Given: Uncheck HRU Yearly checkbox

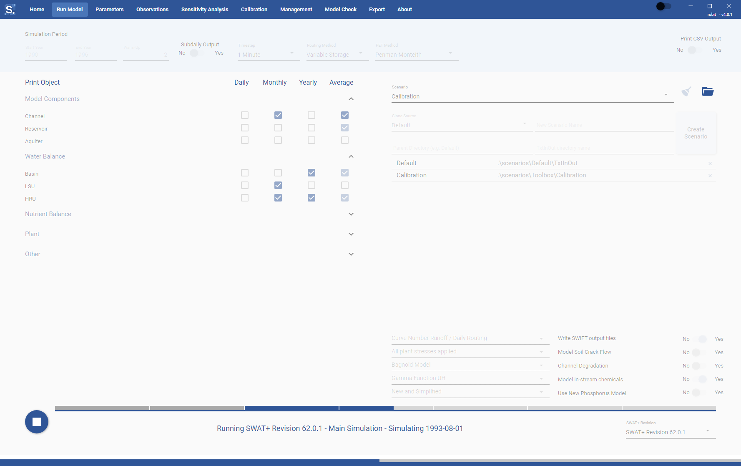Looking at the screenshot, I should 311,198.
